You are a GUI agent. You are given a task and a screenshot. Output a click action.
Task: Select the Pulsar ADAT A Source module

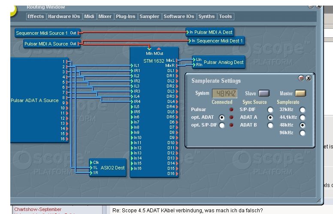click(x=39, y=100)
